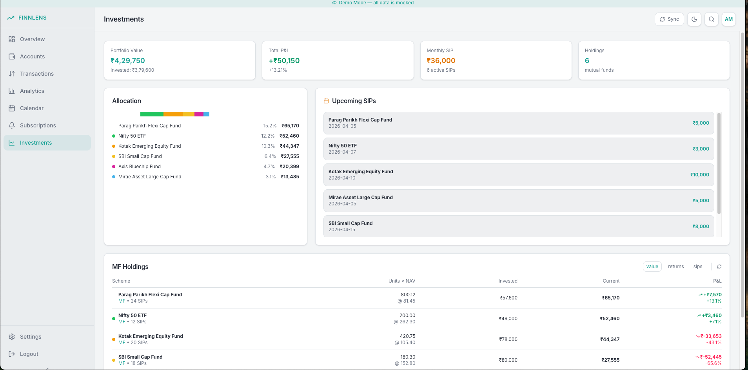
Task: Click the Portfolio Value ₹4,29,750 amount
Action: point(128,61)
